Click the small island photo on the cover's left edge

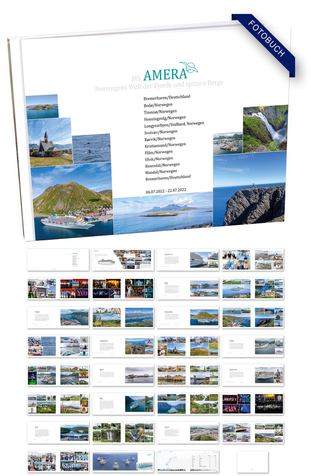point(42,107)
